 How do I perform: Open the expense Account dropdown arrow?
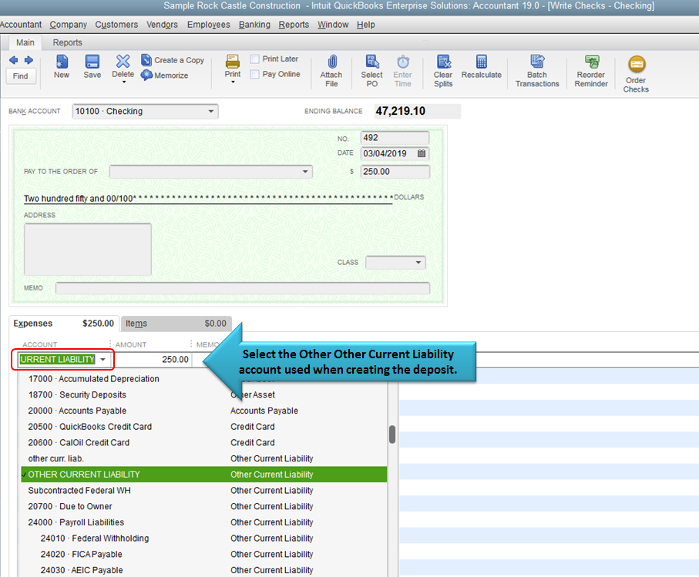[x=103, y=360]
